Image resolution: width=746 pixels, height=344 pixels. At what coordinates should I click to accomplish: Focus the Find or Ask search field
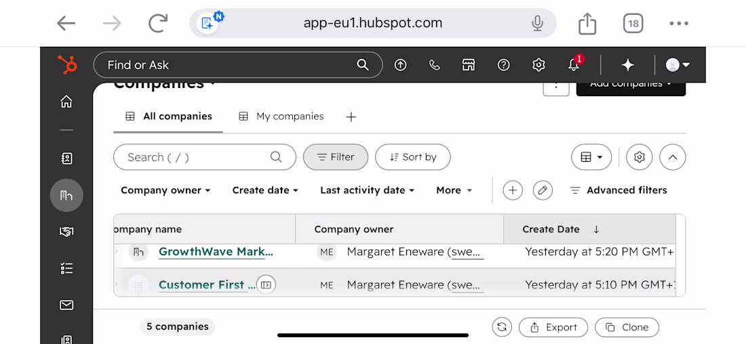tap(238, 64)
